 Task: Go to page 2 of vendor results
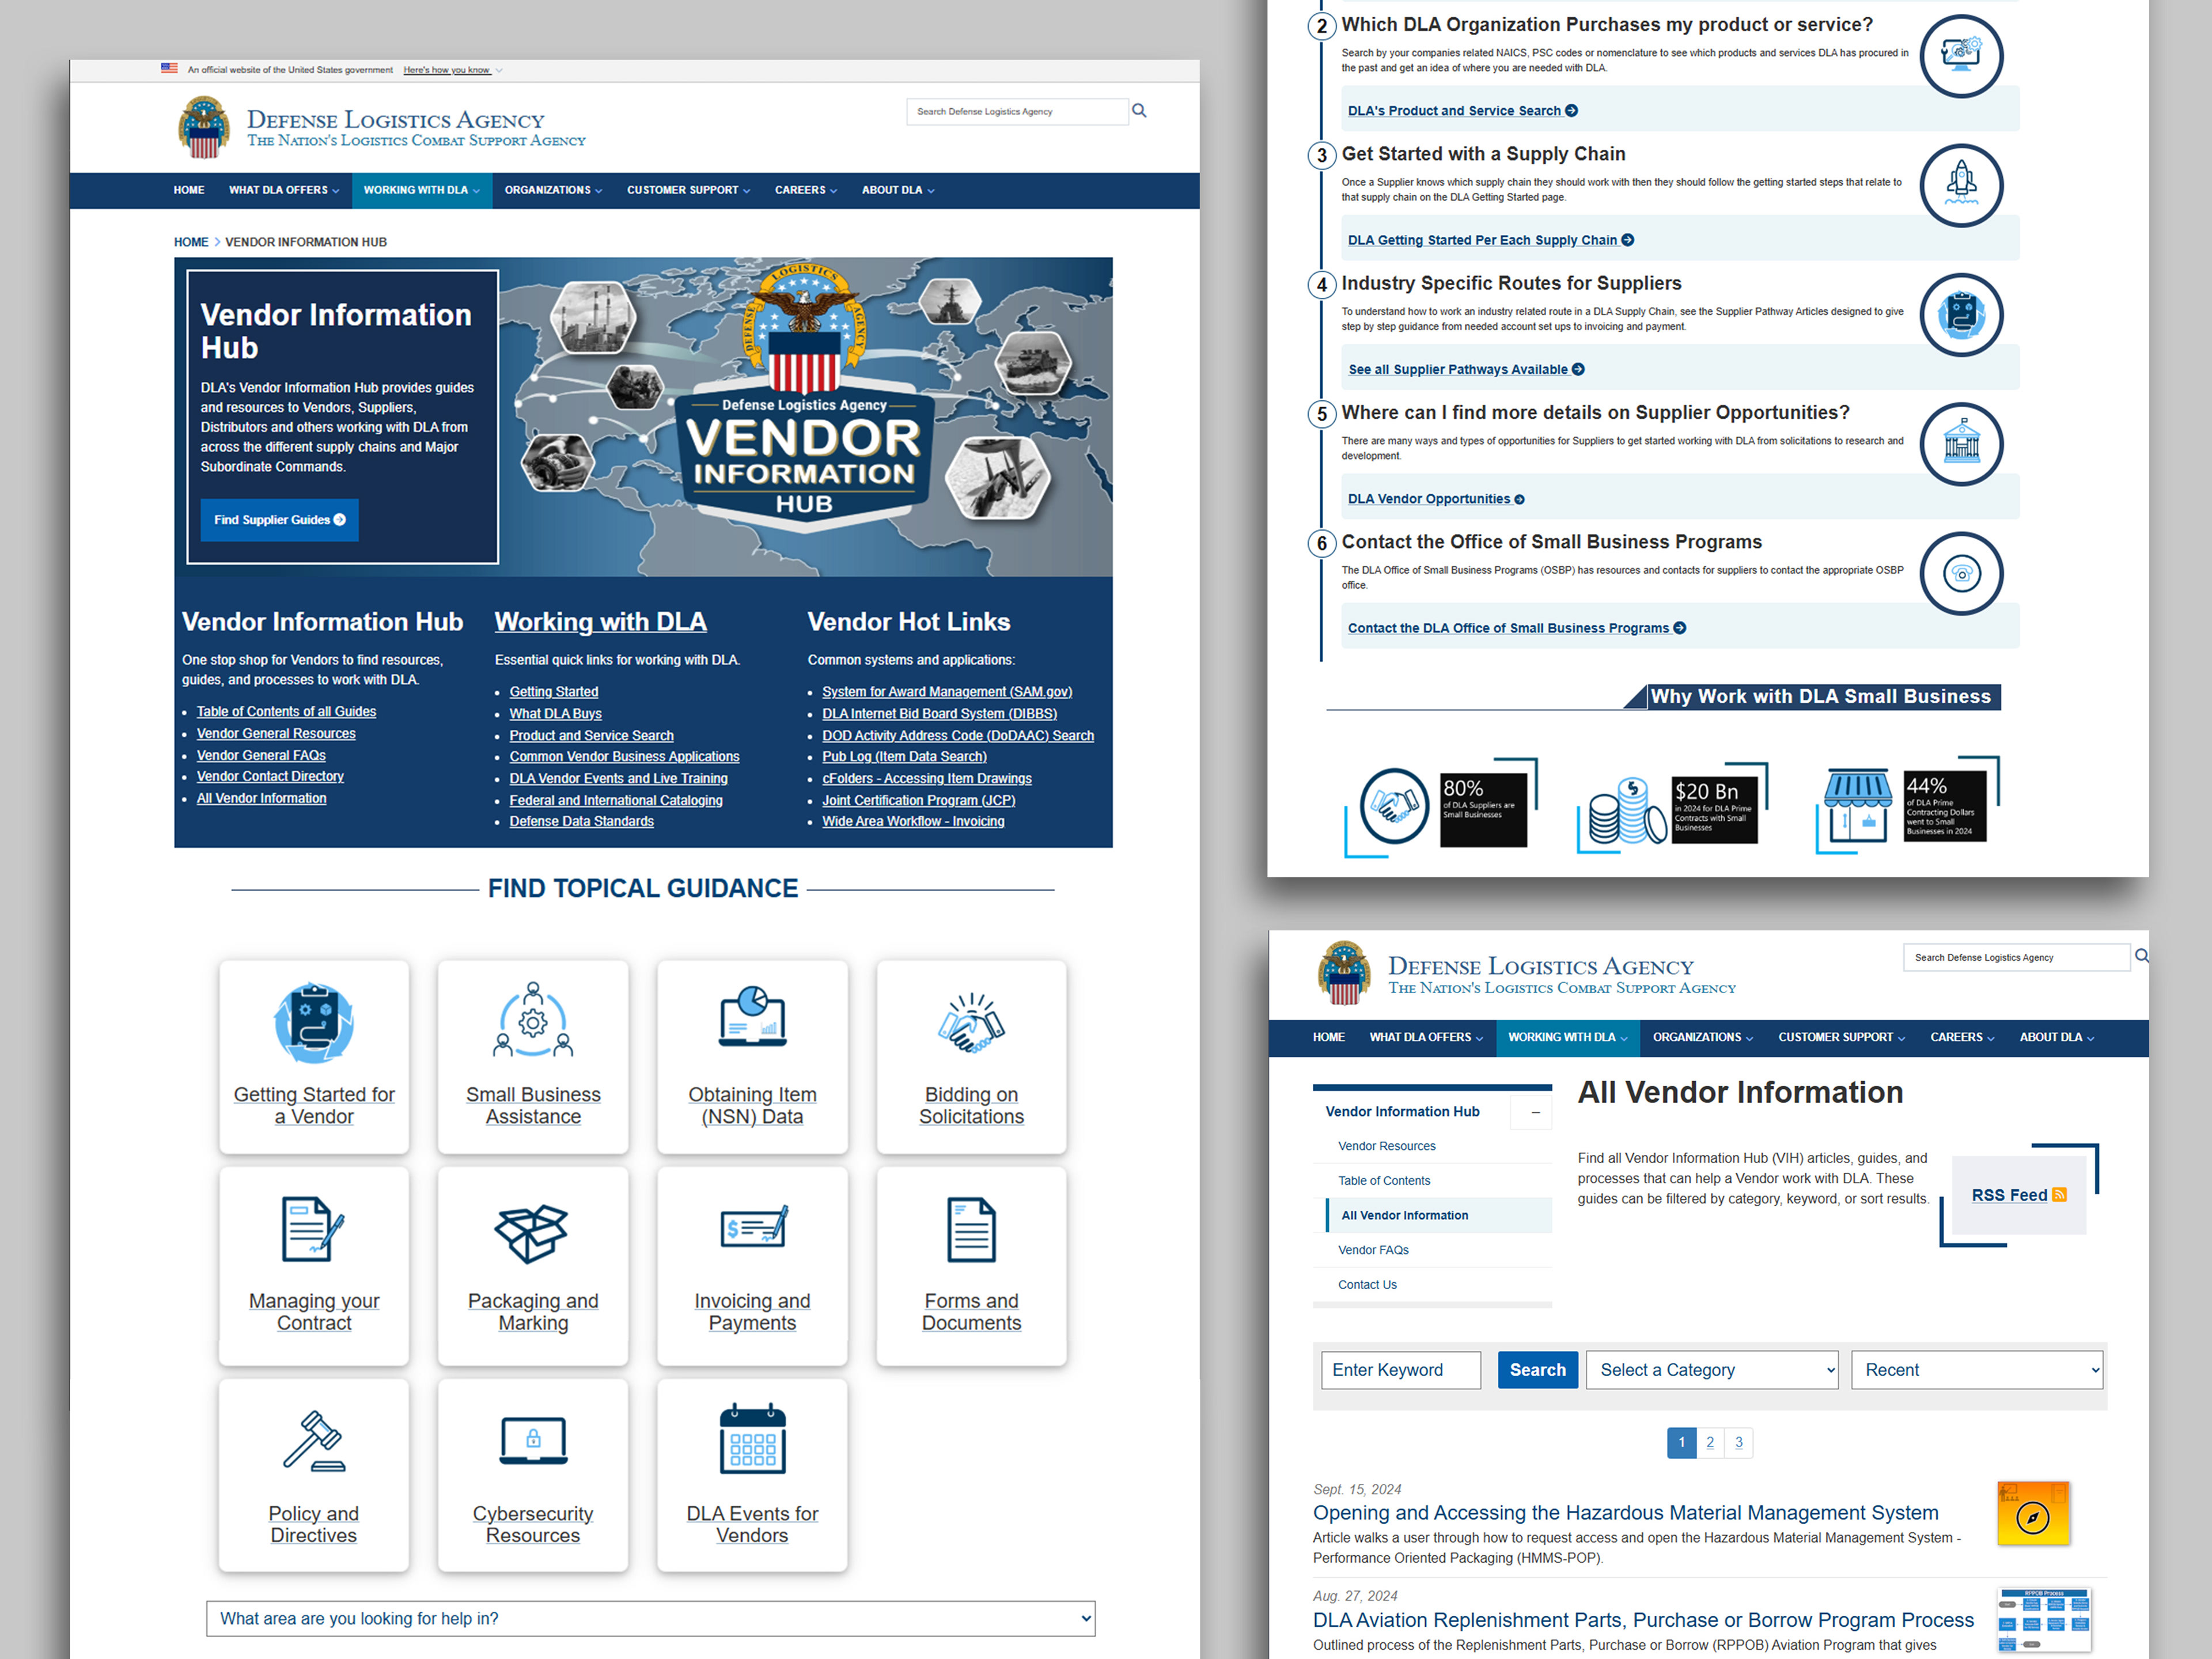tap(1710, 1442)
